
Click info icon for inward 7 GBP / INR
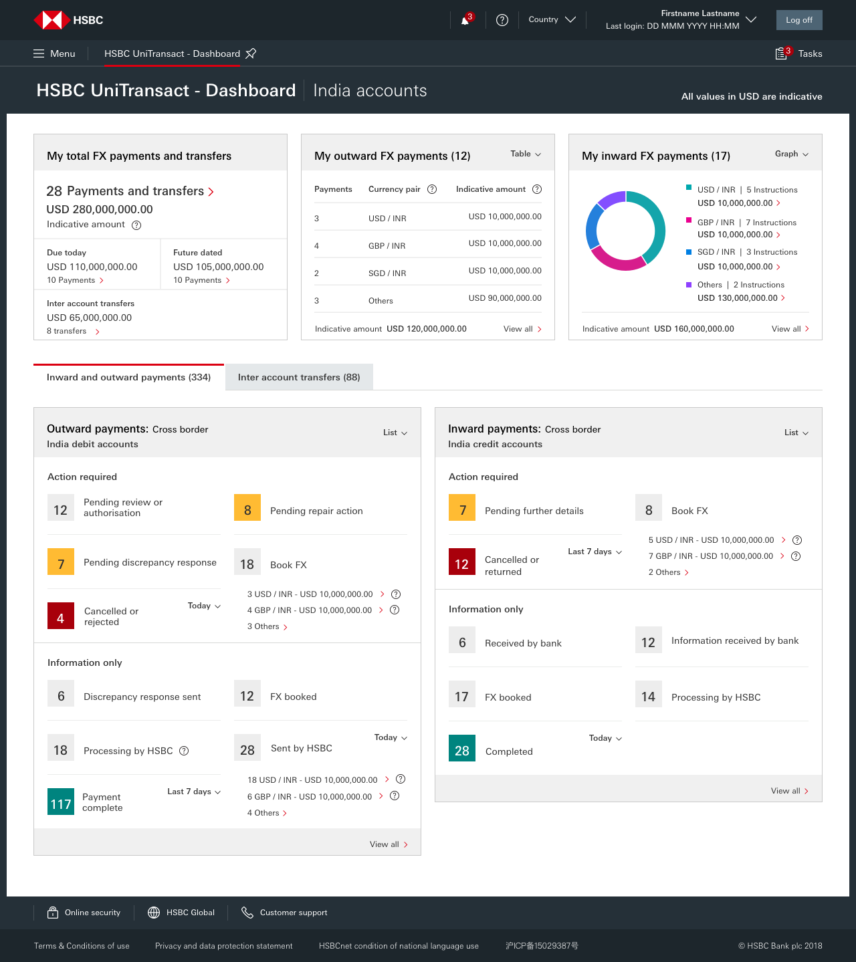tap(796, 556)
